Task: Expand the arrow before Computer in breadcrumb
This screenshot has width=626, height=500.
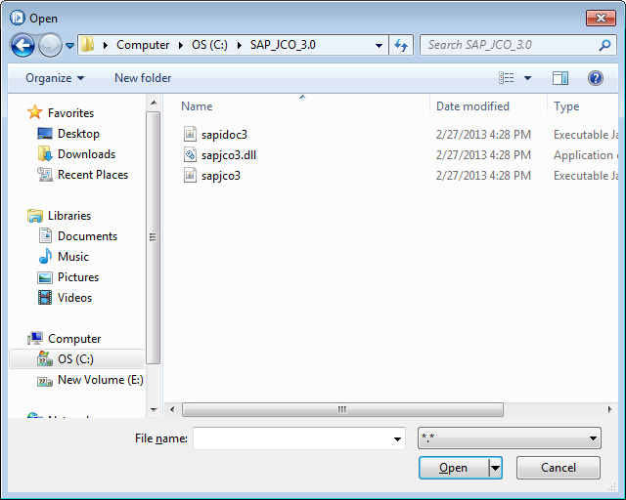Action: click(x=106, y=45)
